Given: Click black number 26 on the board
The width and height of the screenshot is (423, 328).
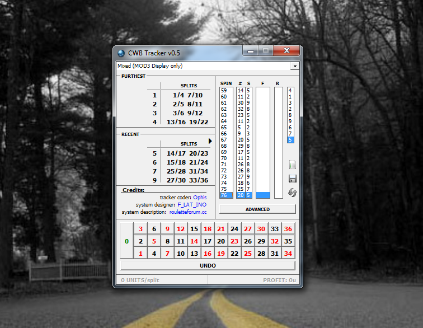Looking at the screenshot, I should click(x=248, y=241).
